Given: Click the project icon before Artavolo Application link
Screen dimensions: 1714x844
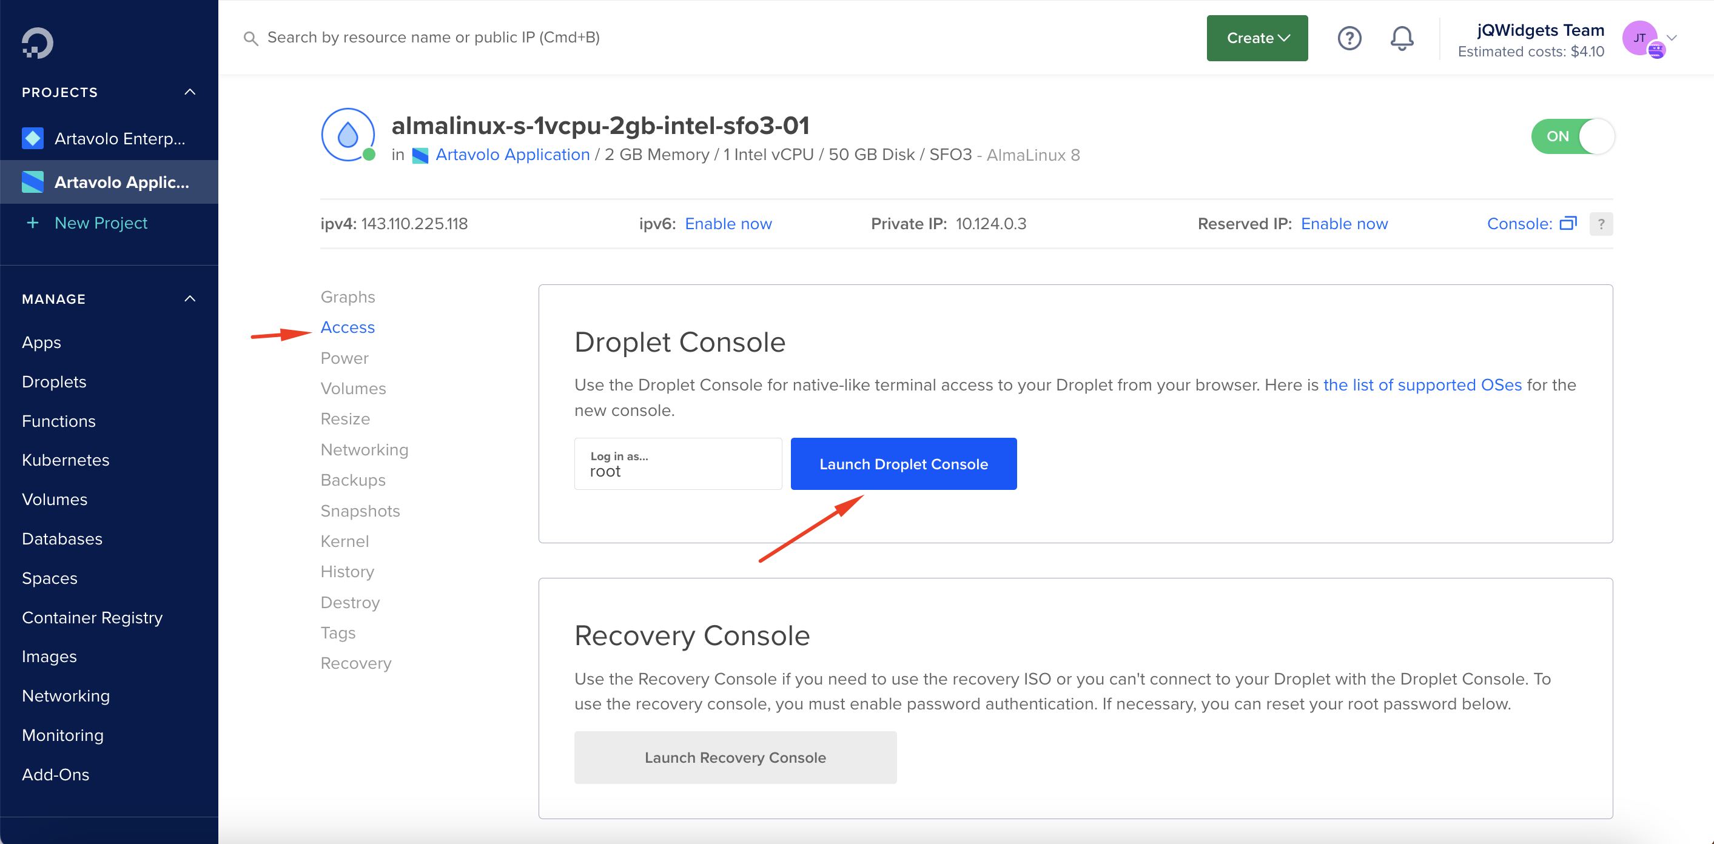Looking at the screenshot, I should [x=420, y=156].
